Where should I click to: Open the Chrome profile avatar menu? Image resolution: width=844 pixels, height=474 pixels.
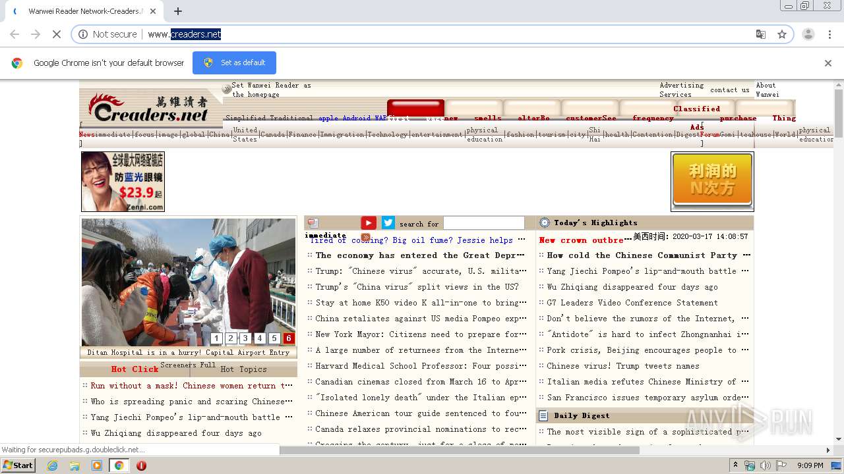pyautogui.click(x=808, y=34)
